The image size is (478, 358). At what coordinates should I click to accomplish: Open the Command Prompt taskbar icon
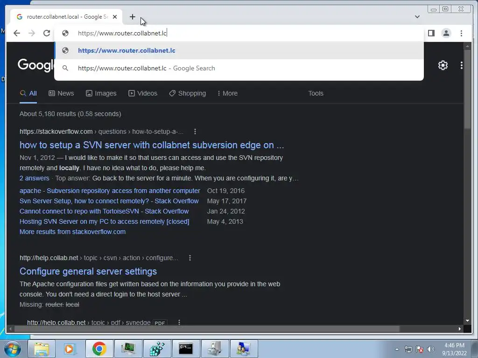tap(186, 349)
